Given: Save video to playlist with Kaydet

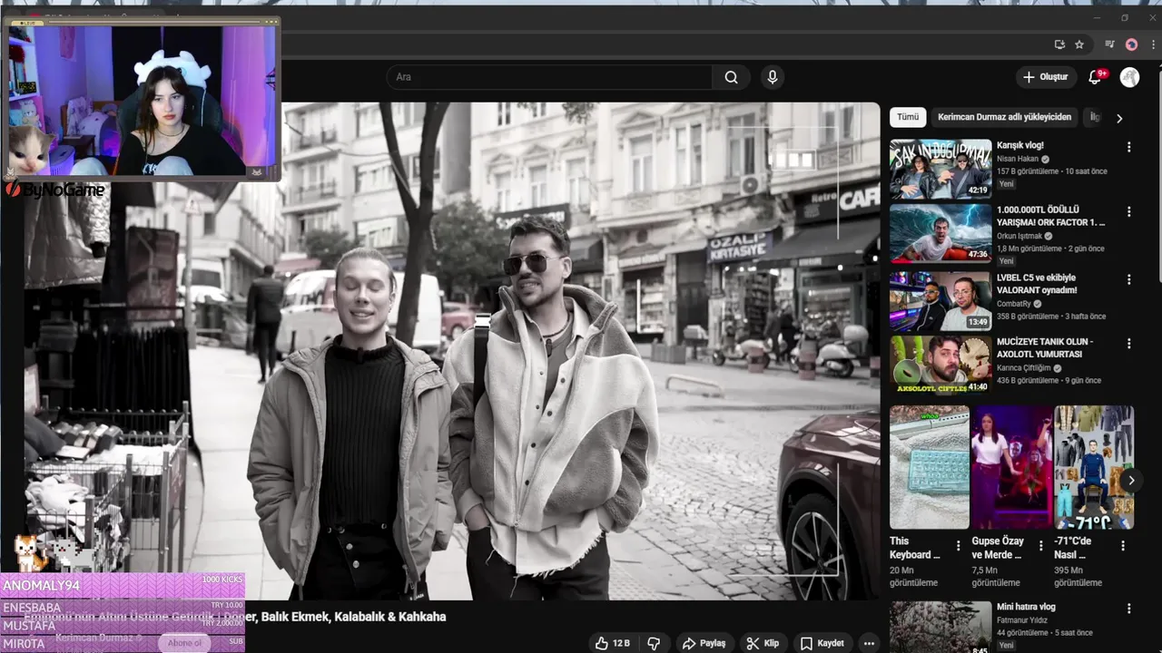Looking at the screenshot, I should point(822,643).
